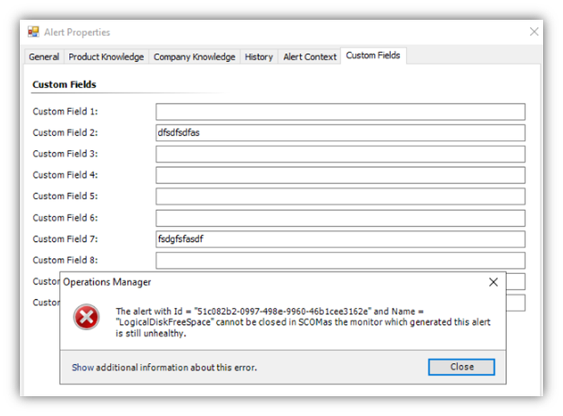Click into Custom Field 1 input

(341, 112)
